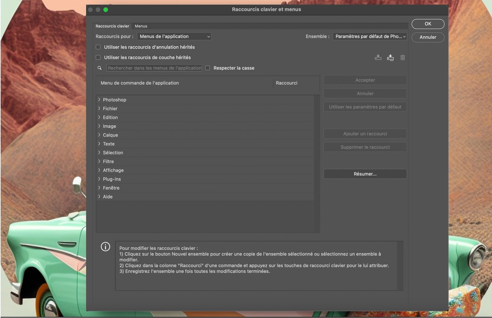
Task: Click 'Ajouter un raccourci'
Action: 365,134
